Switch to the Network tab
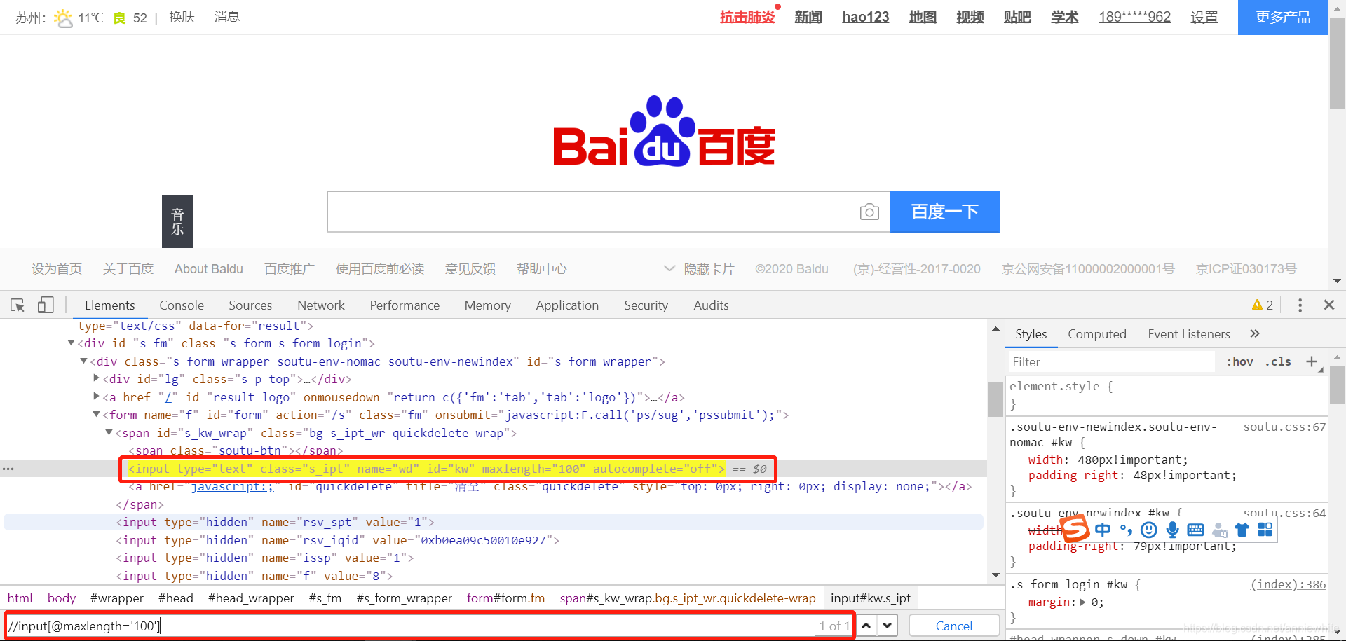This screenshot has height=641, width=1346. point(321,305)
